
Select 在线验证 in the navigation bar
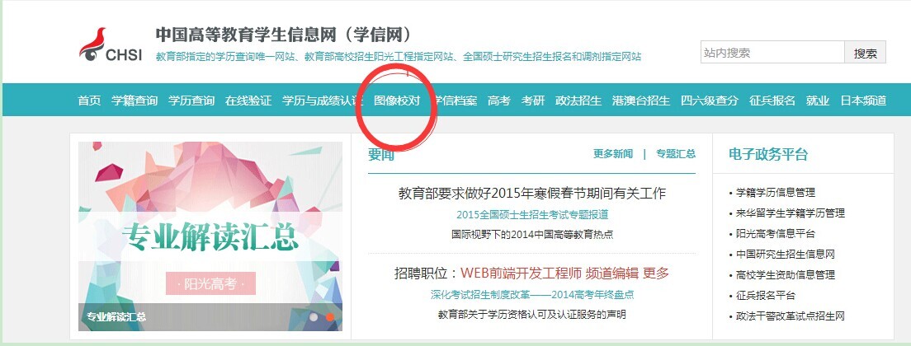(248, 101)
